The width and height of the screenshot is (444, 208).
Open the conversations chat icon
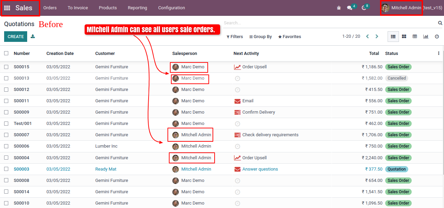[350, 8]
